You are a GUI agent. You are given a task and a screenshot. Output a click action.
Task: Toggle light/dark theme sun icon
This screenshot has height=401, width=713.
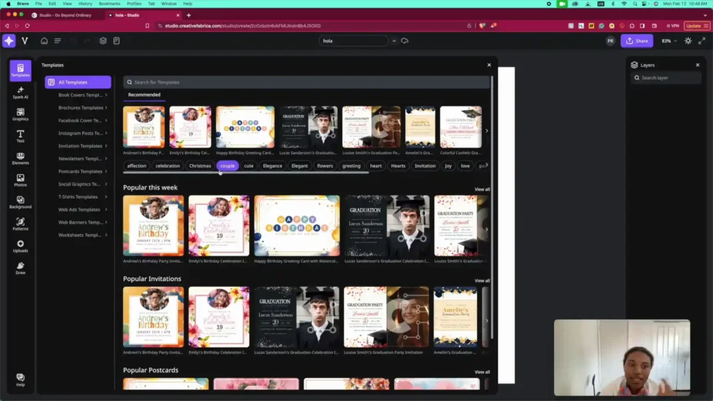click(x=688, y=41)
